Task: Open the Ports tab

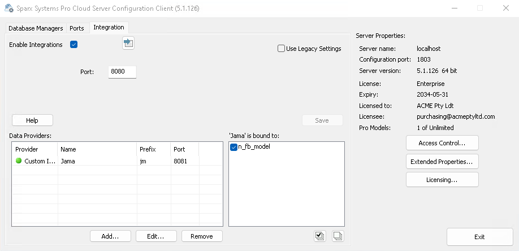Action: tap(76, 28)
